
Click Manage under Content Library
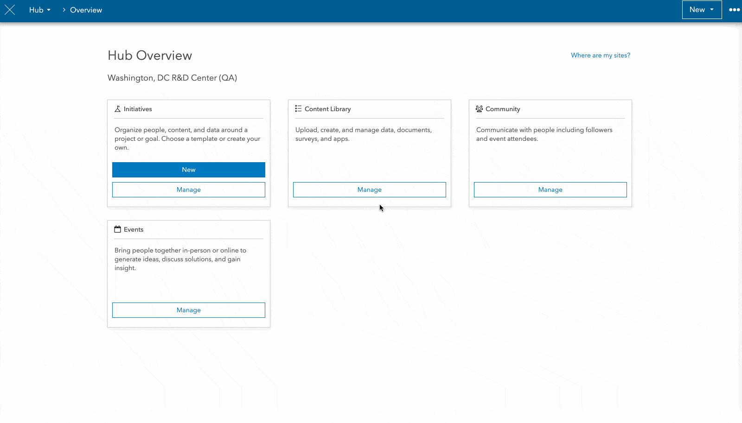click(x=369, y=189)
